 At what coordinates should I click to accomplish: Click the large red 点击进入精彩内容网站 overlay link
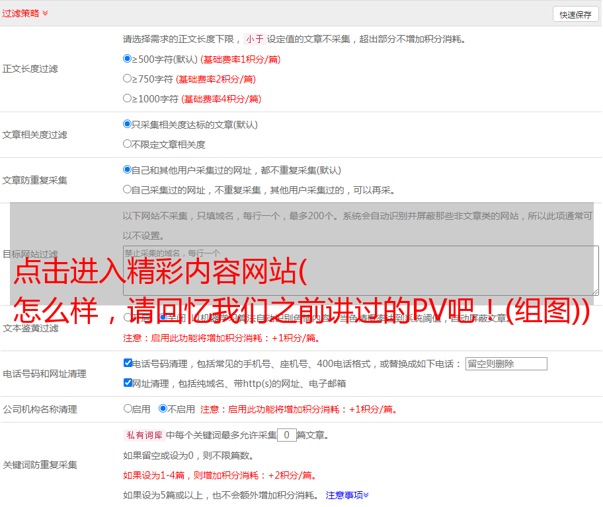click(159, 272)
